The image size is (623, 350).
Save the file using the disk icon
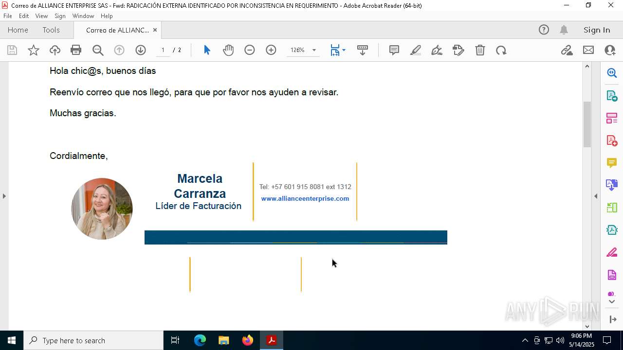pyautogui.click(x=12, y=50)
